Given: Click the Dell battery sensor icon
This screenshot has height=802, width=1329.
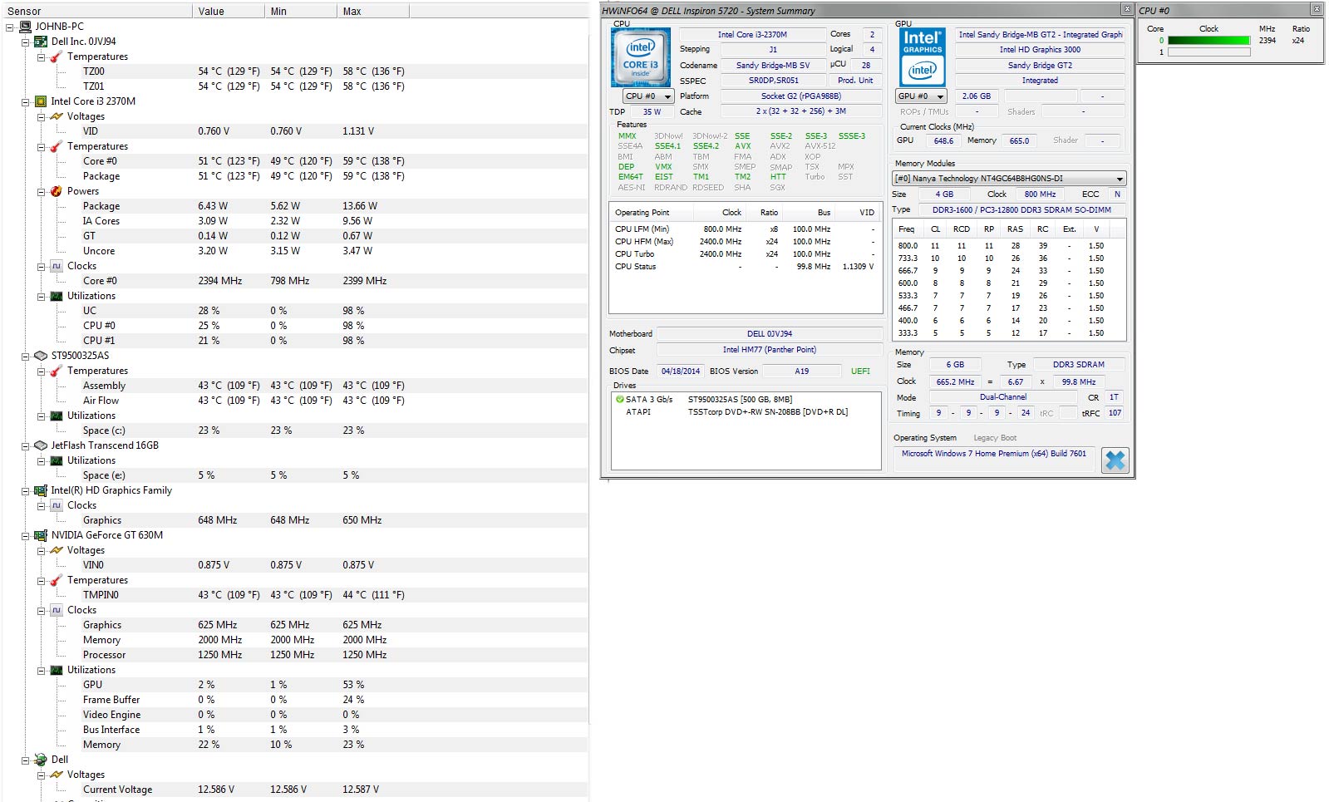Looking at the screenshot, I should 40,760.
